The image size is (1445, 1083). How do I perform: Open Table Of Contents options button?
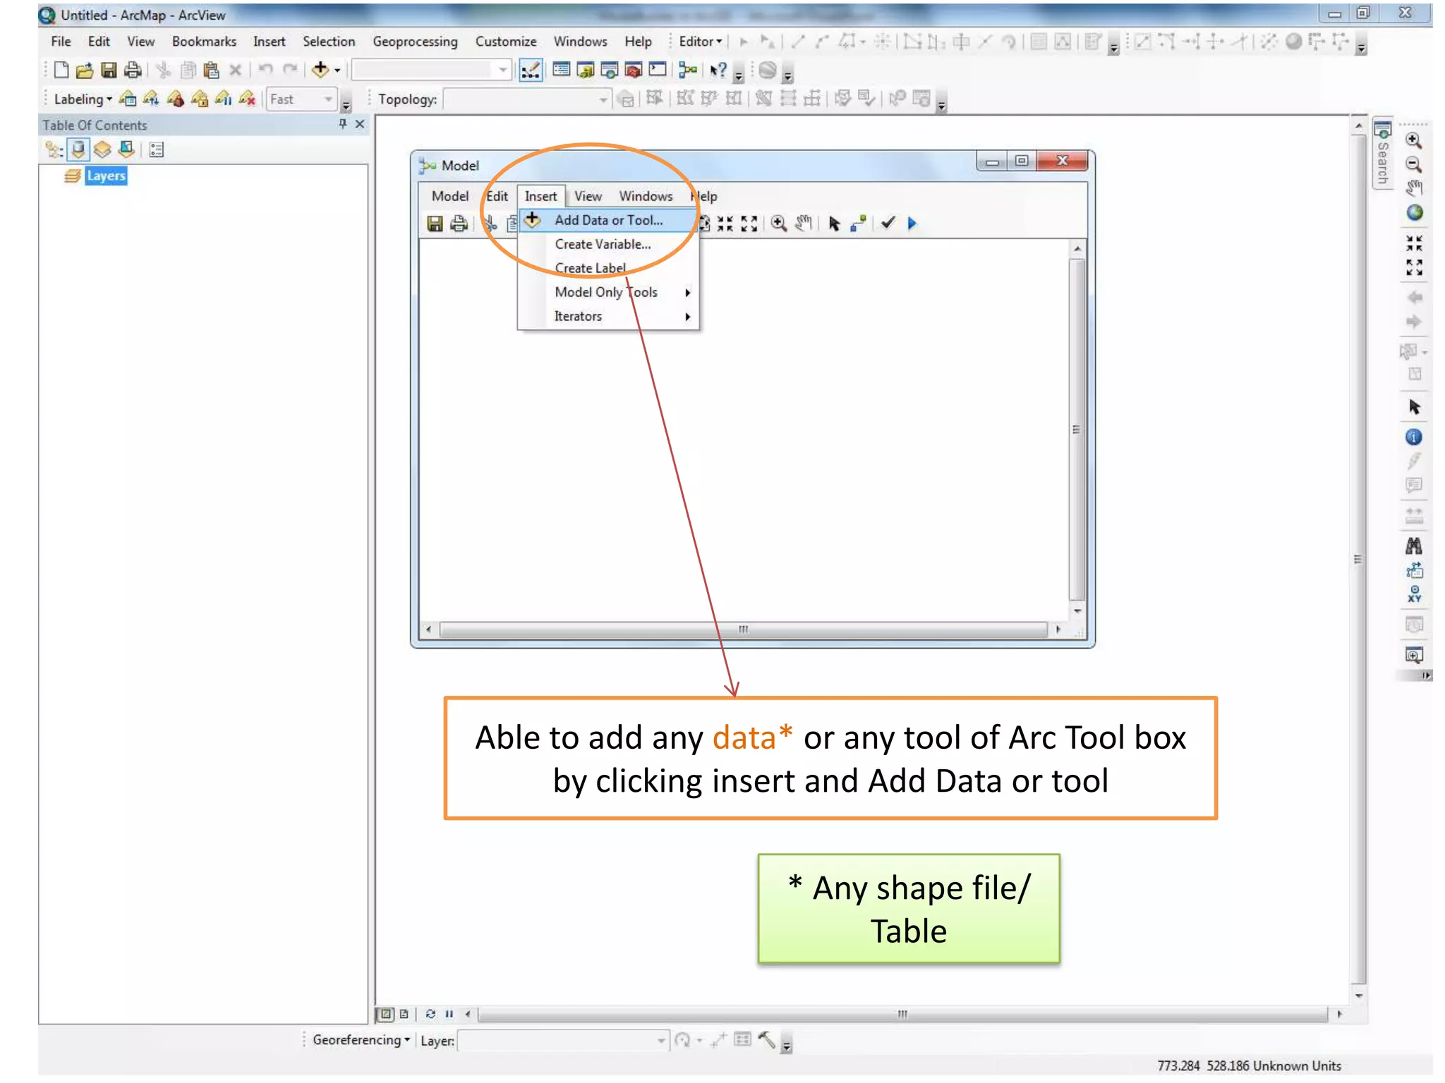click(157, 149)
